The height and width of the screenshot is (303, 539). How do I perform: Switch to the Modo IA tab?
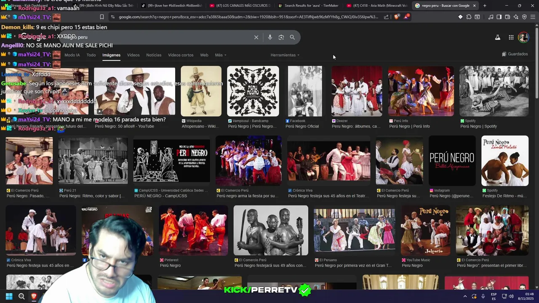pos(72,55)
